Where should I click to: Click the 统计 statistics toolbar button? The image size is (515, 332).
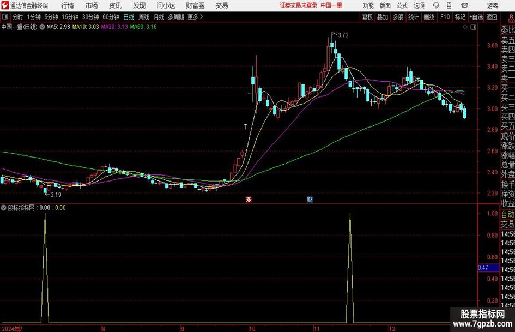tap(413, 17)
